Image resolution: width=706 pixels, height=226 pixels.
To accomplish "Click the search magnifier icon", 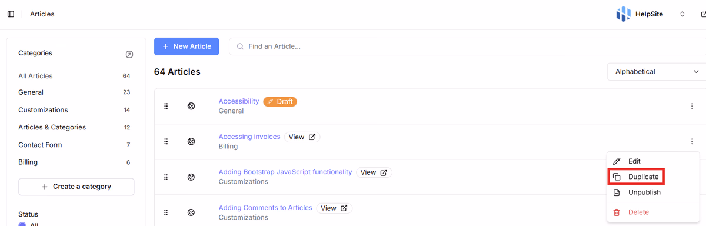I will coord(240,46).
